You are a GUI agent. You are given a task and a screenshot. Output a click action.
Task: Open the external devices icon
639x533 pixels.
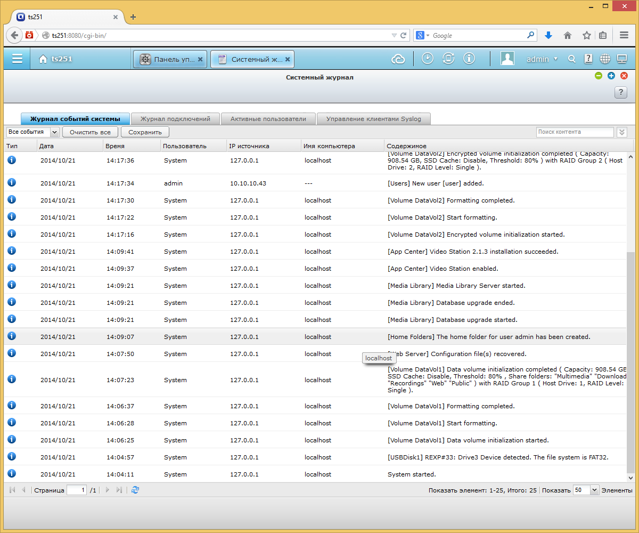[448, 59]
